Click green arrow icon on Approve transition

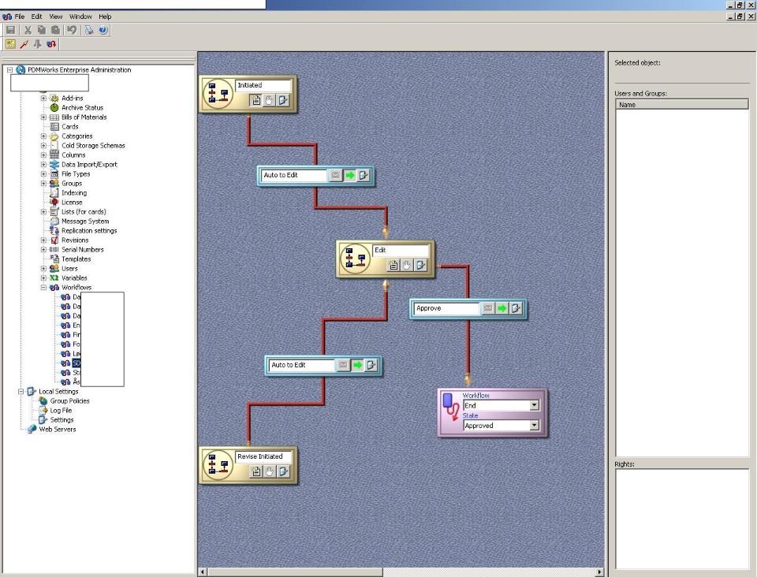[x=502, y=308]
